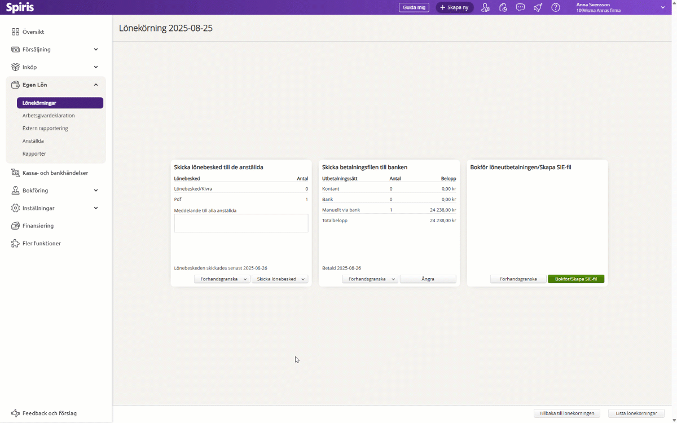Click the Feedback och förslag icon

[15, 413]
